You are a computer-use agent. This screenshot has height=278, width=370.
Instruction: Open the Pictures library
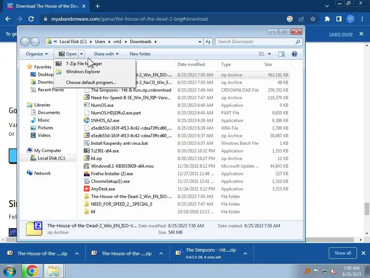[x=45, y=128]
